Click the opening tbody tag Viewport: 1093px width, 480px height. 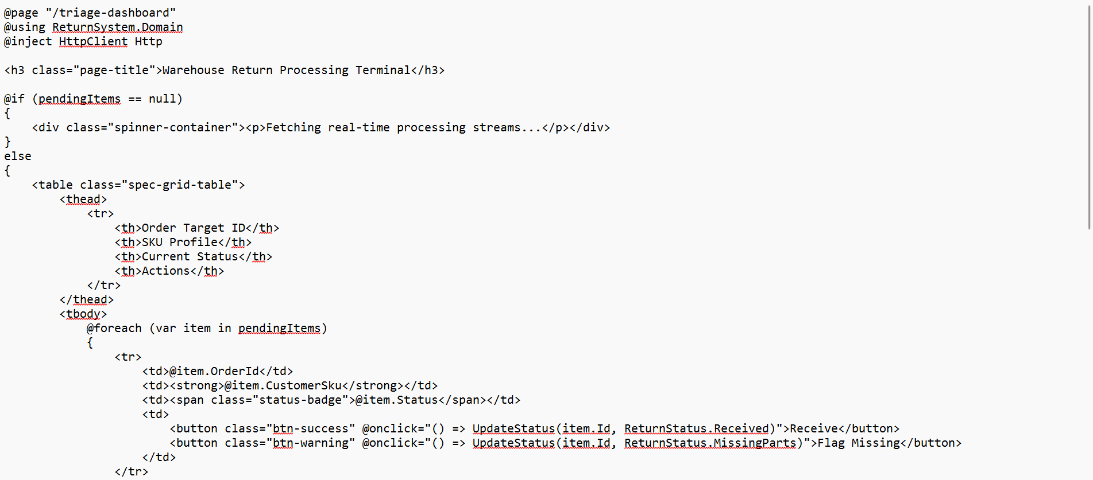pyautogui.click(x=83, y=314)
